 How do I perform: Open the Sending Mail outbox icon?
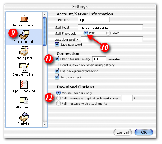24,51
